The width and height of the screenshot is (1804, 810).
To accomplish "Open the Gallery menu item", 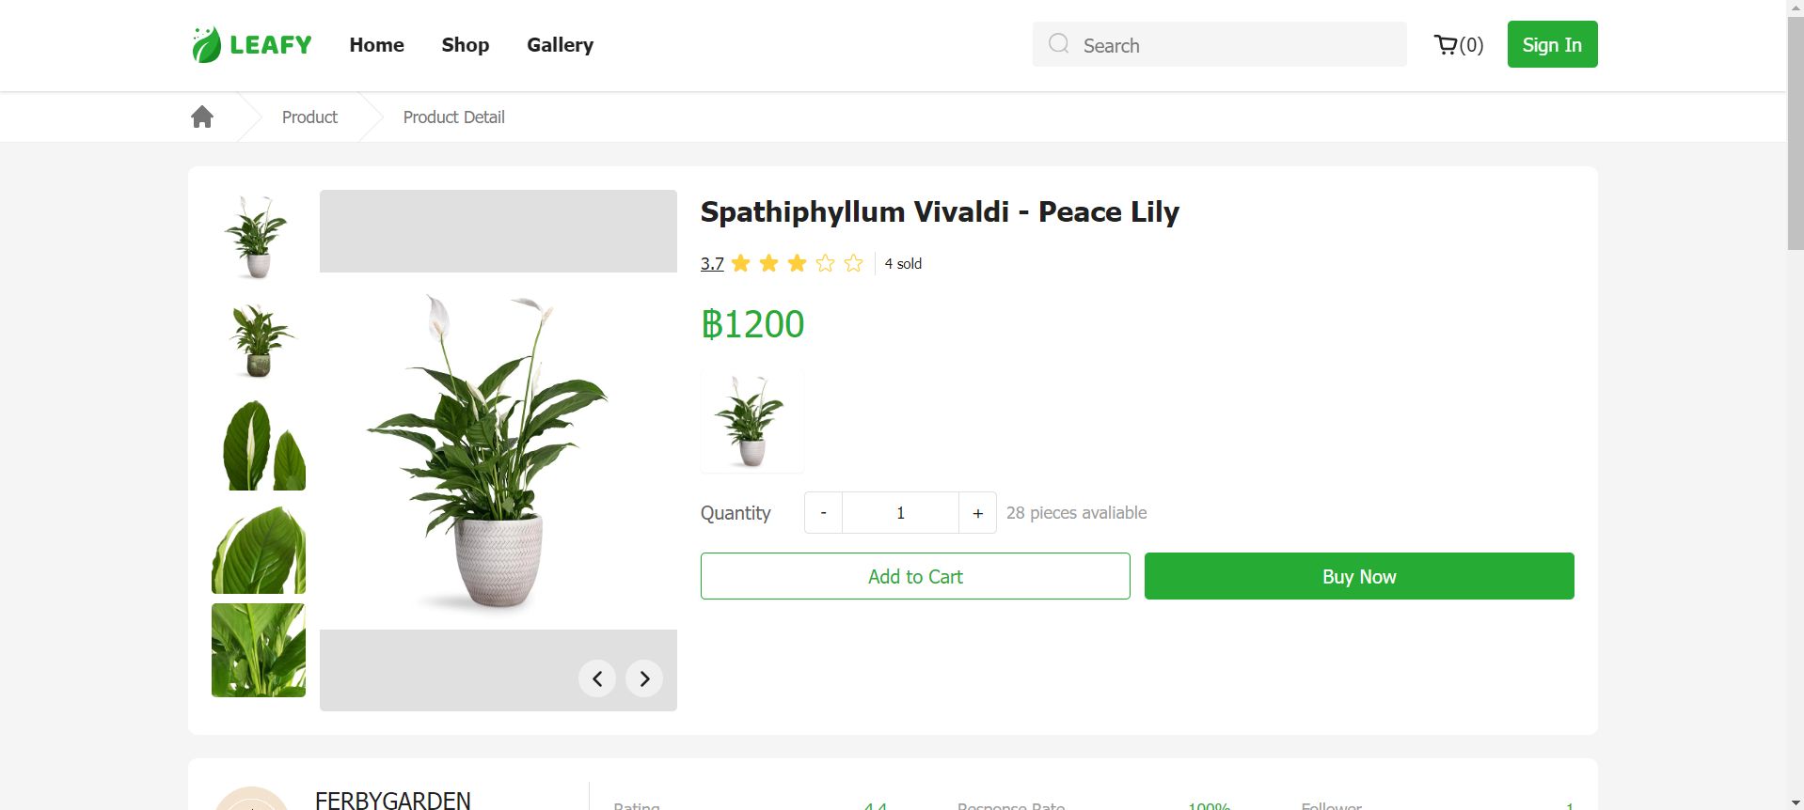I will coord(560,45).
